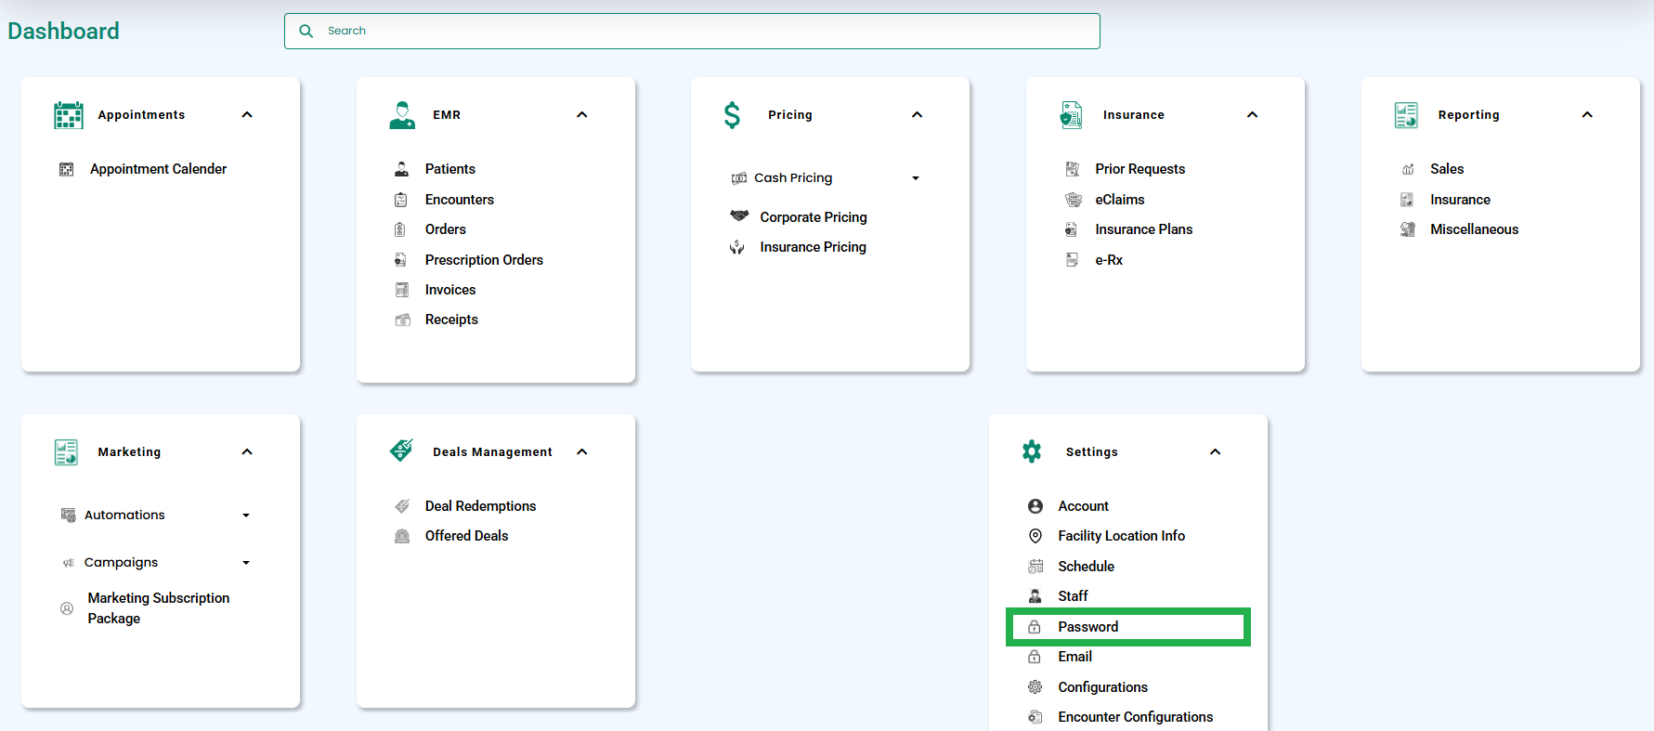Viewport: 1654px width, 731px height.
Task: Click the Staff person icon
Action: pos(1035,596)
